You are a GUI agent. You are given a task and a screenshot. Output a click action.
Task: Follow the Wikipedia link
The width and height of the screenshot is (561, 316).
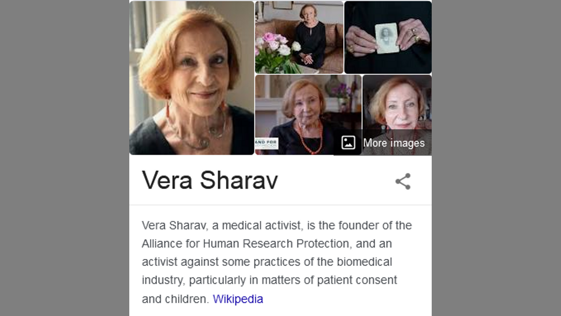tap(238, 299)
